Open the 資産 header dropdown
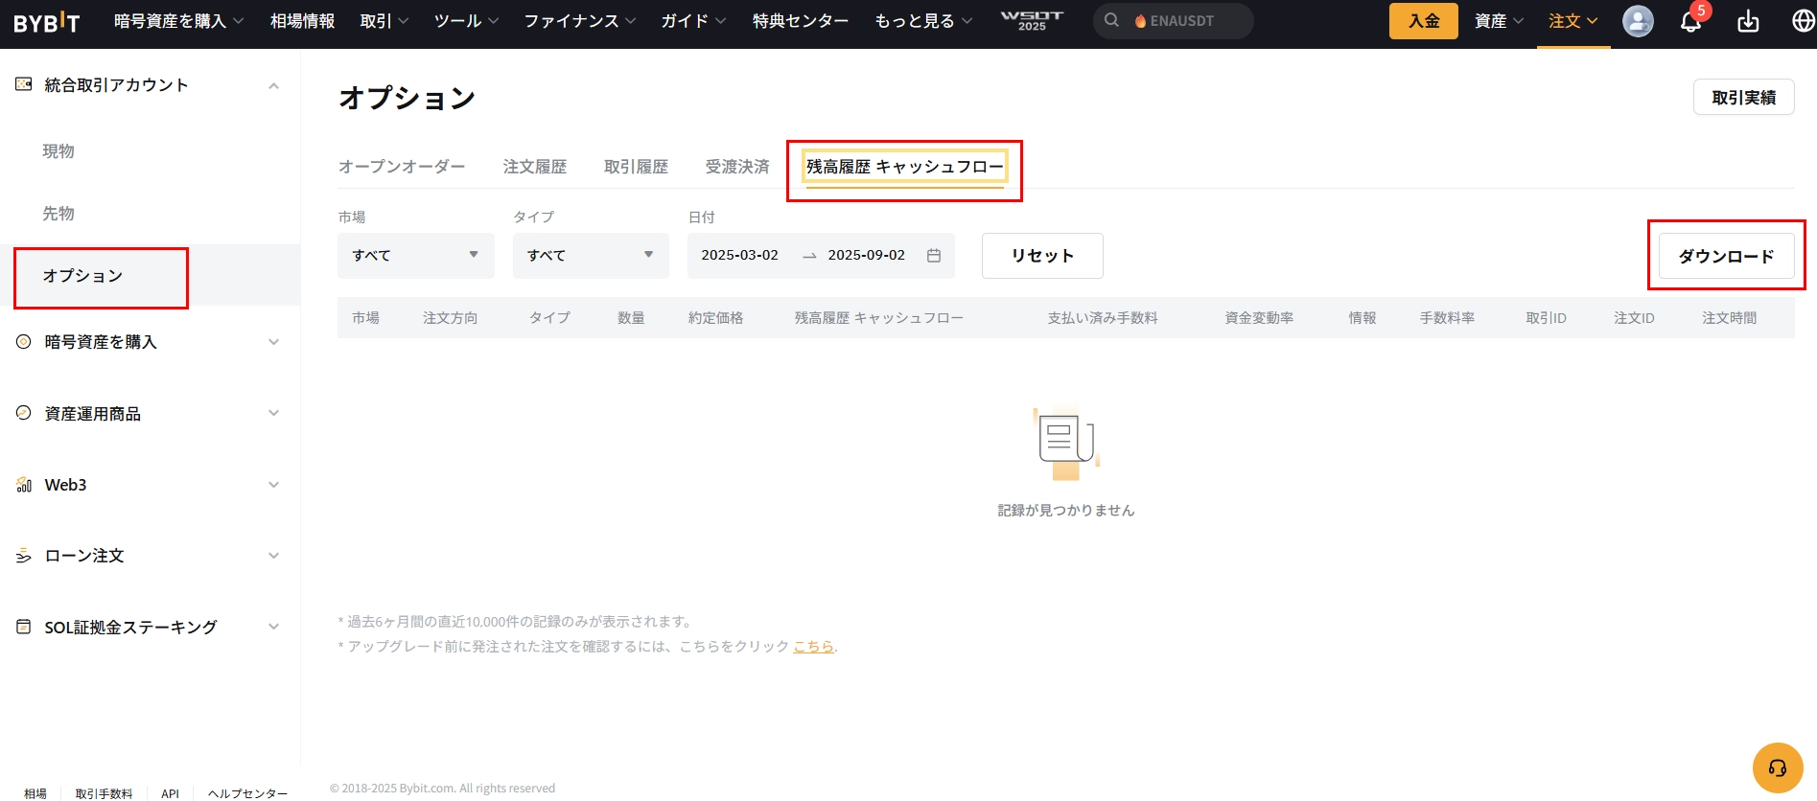Image resolution: width=1817 pixels, height=801 pixels. [x=1499, y=21]
